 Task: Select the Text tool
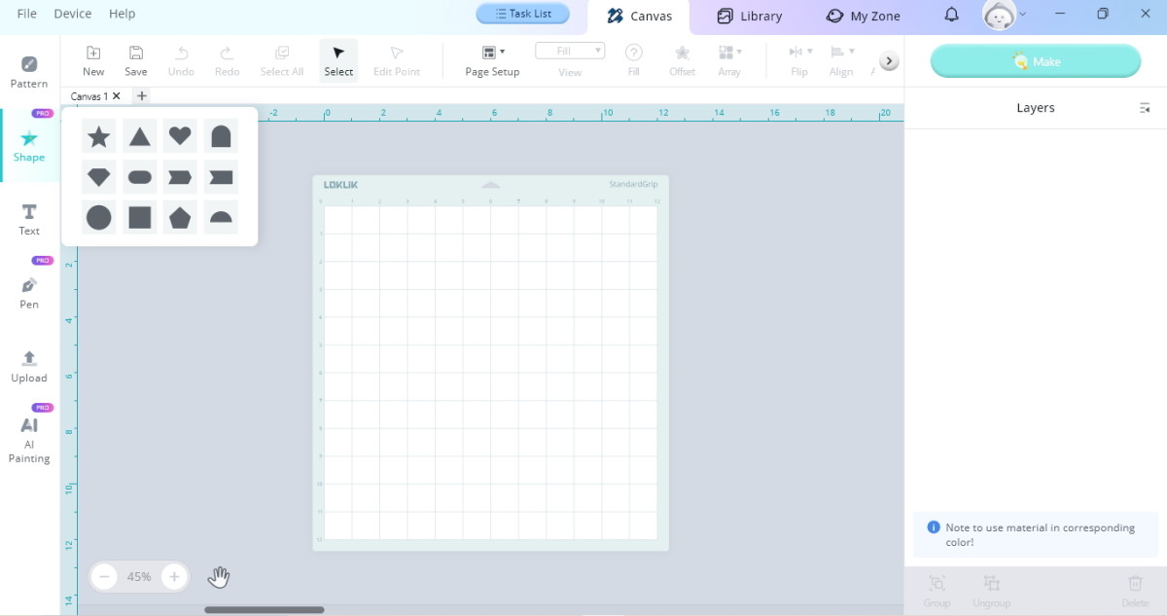click(29, 219)
